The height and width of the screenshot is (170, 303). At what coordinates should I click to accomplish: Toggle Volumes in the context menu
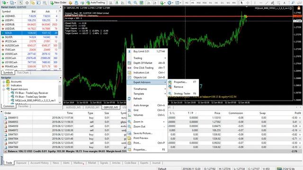147,115
